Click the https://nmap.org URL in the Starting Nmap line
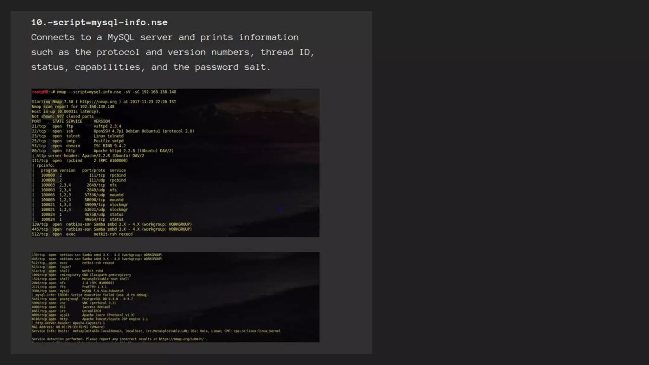 pos(98,102)
